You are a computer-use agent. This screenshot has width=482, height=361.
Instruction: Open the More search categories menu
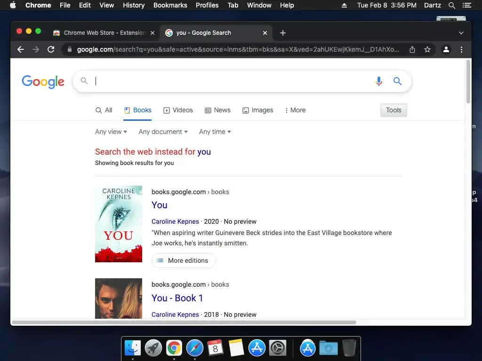(296, 110)
